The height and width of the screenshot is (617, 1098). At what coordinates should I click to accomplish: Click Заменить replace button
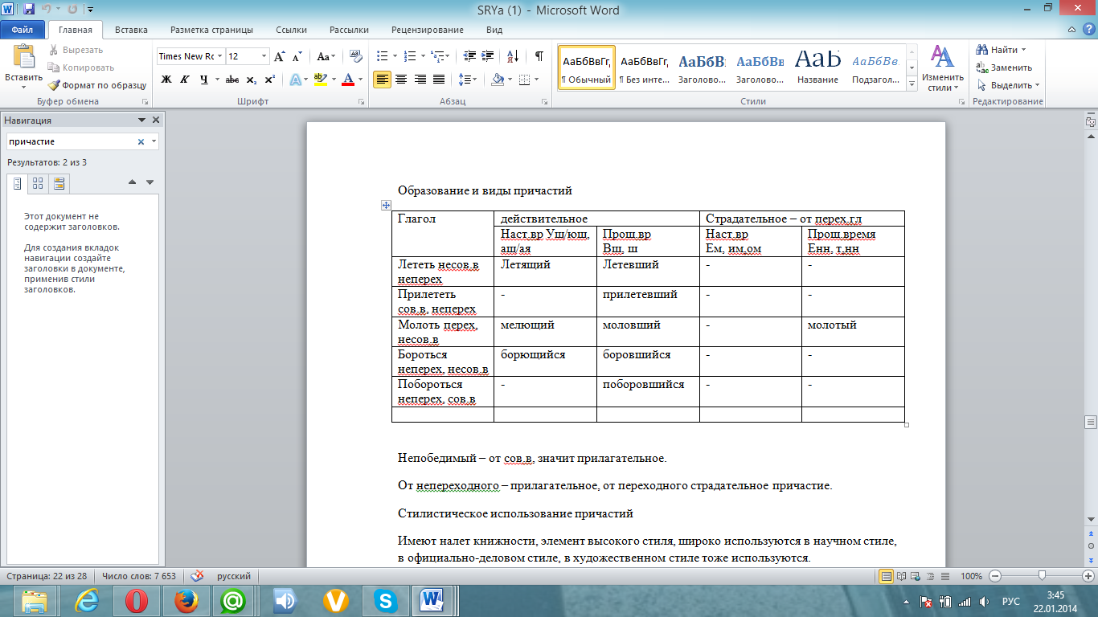coord(1004,67)
